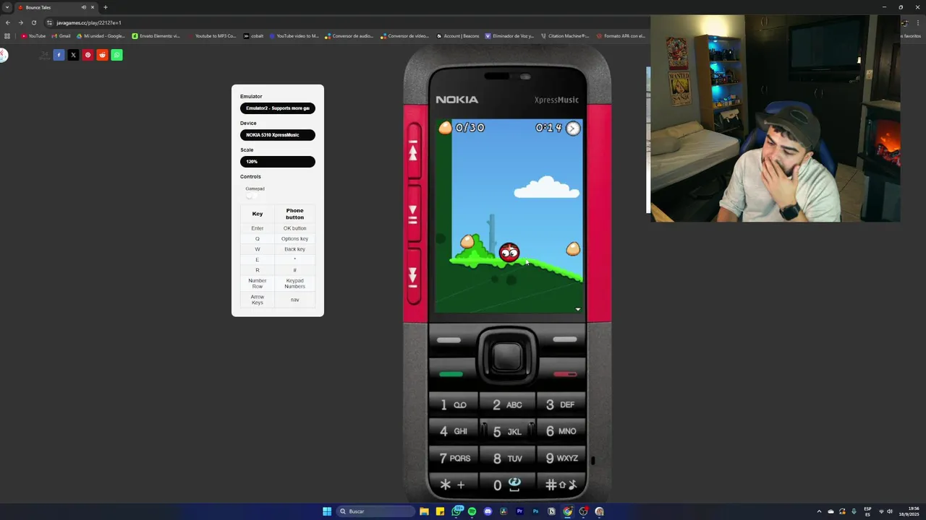Tap keypad number 1 key
The height and width of the screenshot is (520, 926).
pyautogui.click(x=454, y=404)
